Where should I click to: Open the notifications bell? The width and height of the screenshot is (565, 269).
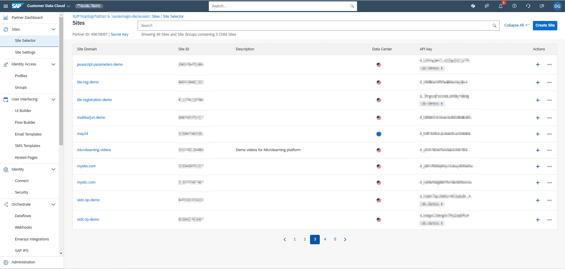pyautogui.click(x=500, y=6)
